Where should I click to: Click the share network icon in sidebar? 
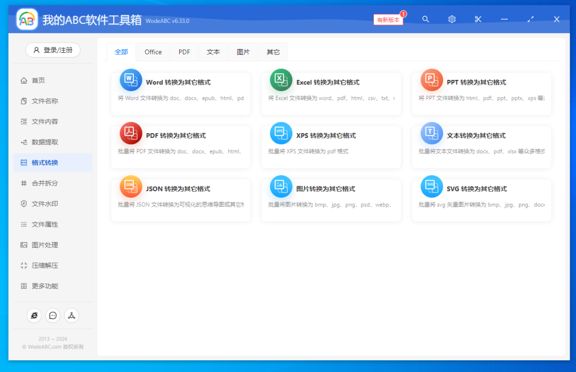click(x=71, y=316)
